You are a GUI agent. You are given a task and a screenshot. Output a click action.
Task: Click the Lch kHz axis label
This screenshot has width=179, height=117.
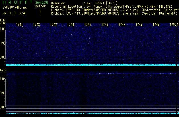3,22
